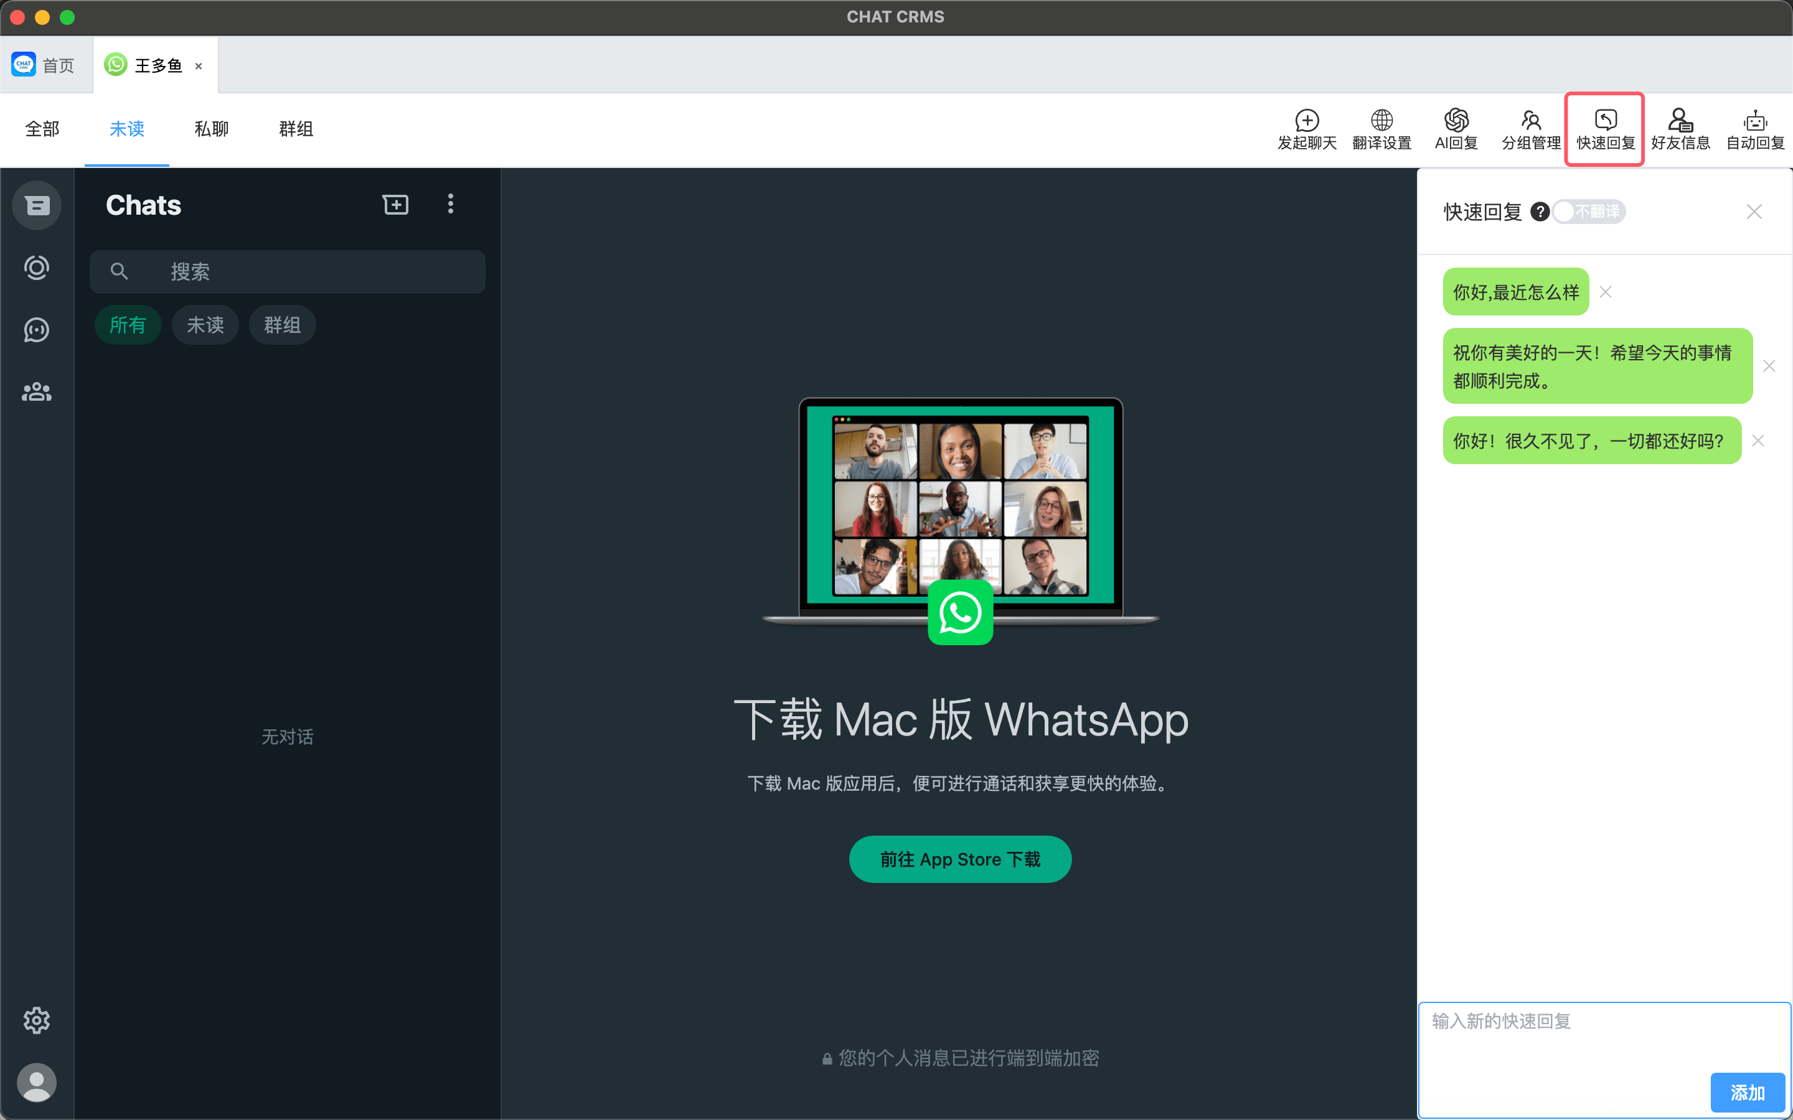Viewport: 1793px width, 1120px height.
Task: Open 发起聊天 to start a chat
Action: (x=1307, y=129)
